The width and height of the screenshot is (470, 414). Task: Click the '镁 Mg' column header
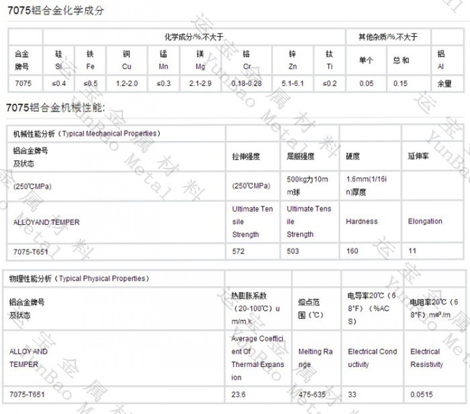coord(200,60)
